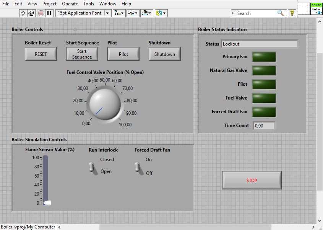Toggle the Pilot status LED
This screenshot has height=230, width=323.
click(264, 84)
